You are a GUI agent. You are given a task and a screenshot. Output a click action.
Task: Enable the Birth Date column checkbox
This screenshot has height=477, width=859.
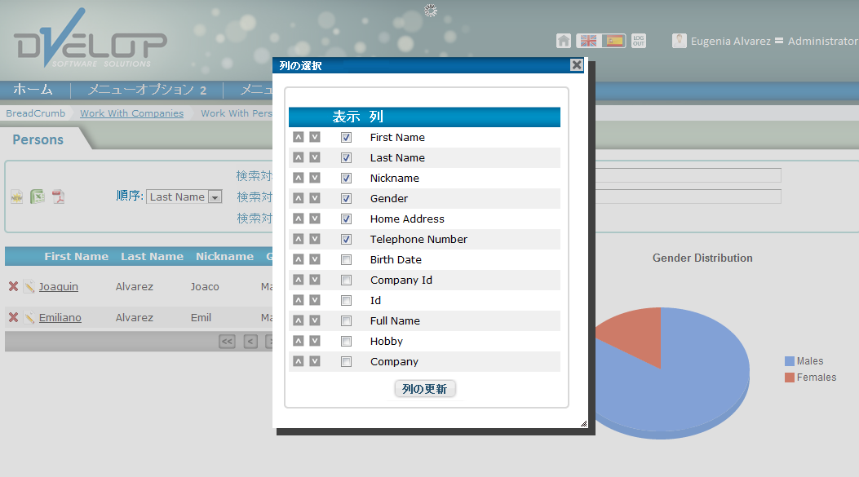(346, 259)
